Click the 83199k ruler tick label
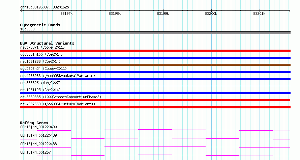The height and width of the screenshot is (160, 300). (163, 14)
